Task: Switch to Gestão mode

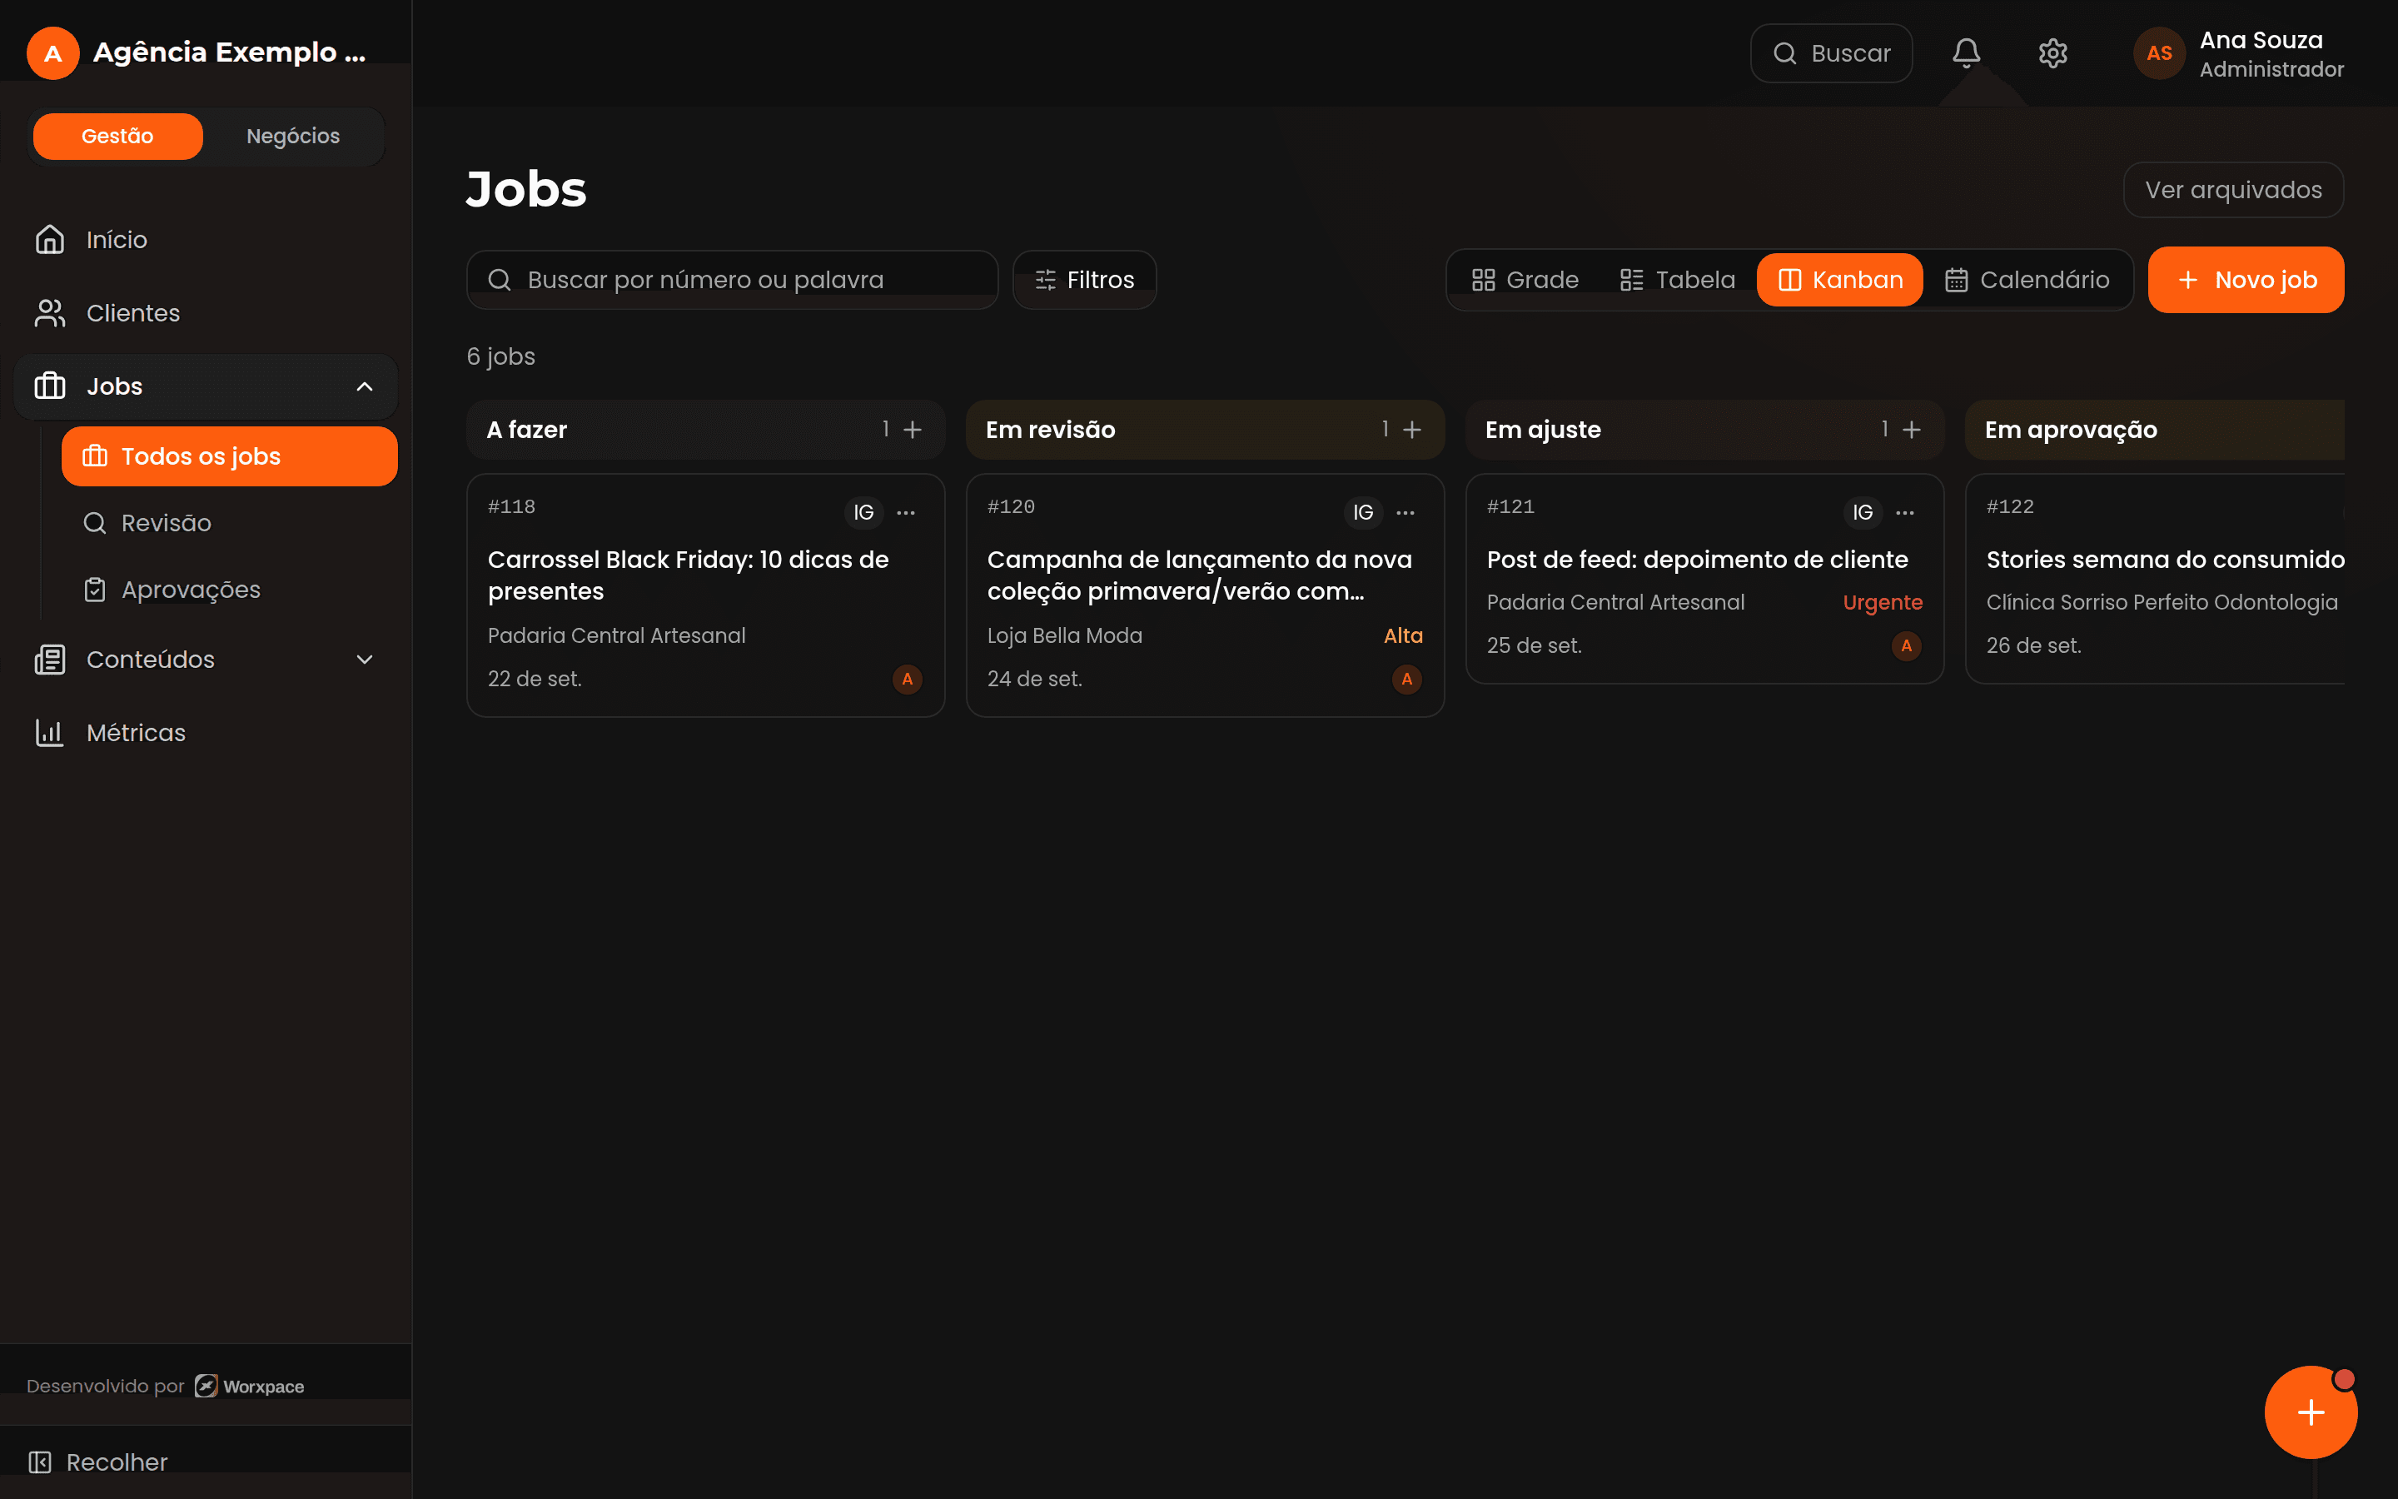Action: 118,136
